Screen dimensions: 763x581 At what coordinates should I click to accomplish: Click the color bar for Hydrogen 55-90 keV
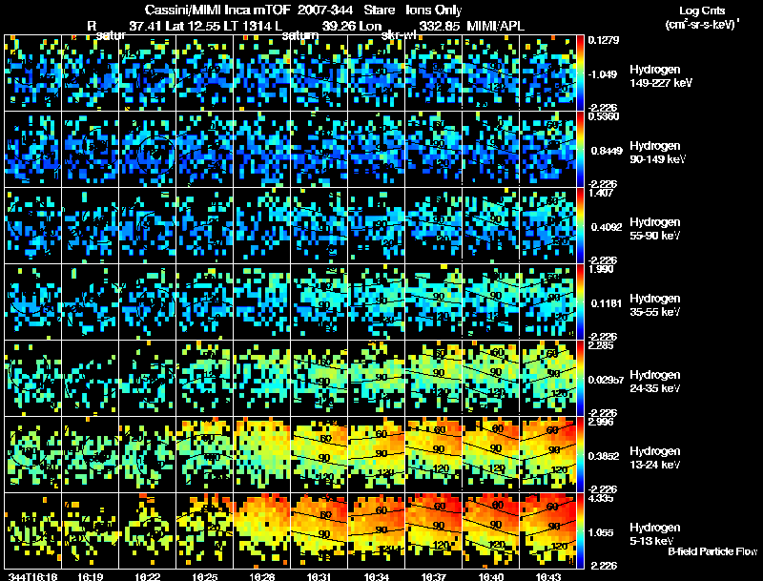(x=581, y=225)
